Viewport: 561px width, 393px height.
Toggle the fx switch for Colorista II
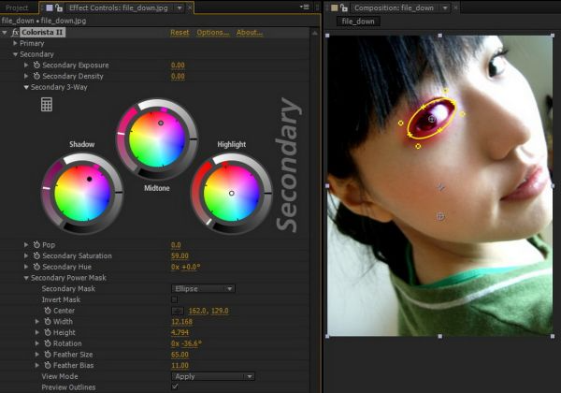[15, 33]
